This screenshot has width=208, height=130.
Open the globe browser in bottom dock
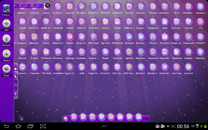pyautogui.click(x=102, y=117)
